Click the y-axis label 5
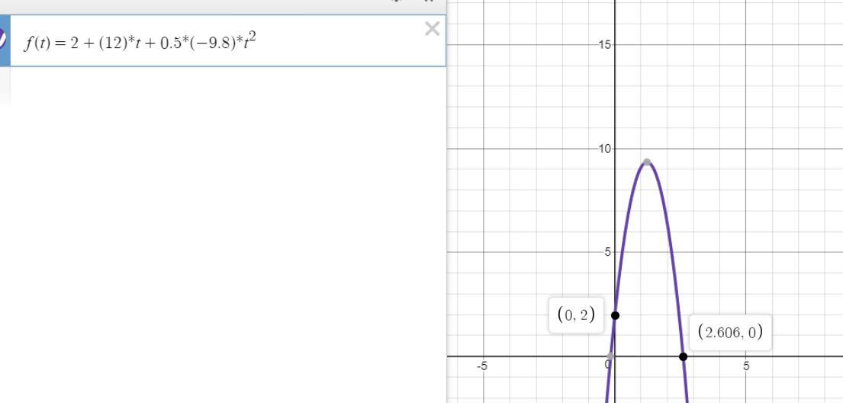Screen dimensions: 843x403 point(608,252)
